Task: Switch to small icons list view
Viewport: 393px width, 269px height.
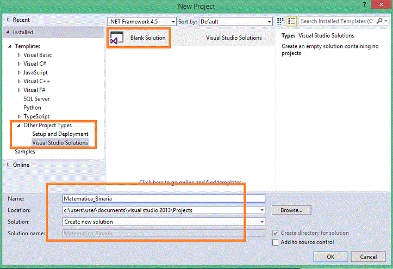Action: (x=291, y=21)
